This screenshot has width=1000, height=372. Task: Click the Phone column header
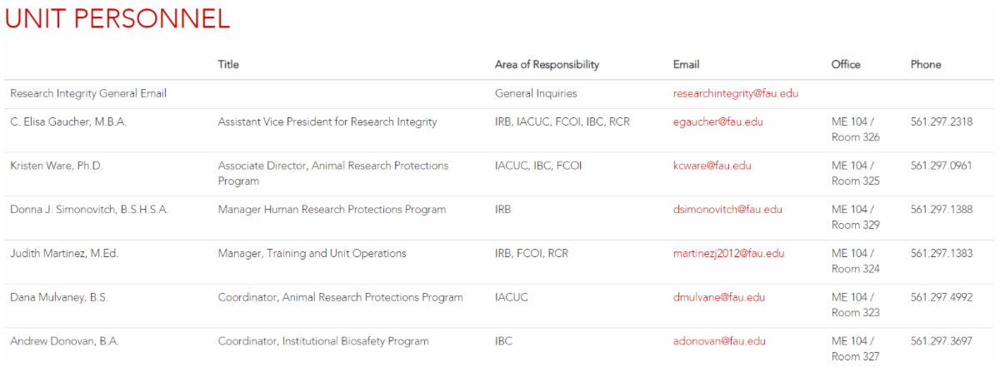(x=925, y=65)
